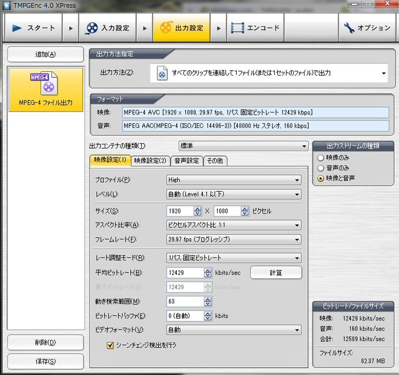Click the 削除(D) delete button

tap(45, 342)
